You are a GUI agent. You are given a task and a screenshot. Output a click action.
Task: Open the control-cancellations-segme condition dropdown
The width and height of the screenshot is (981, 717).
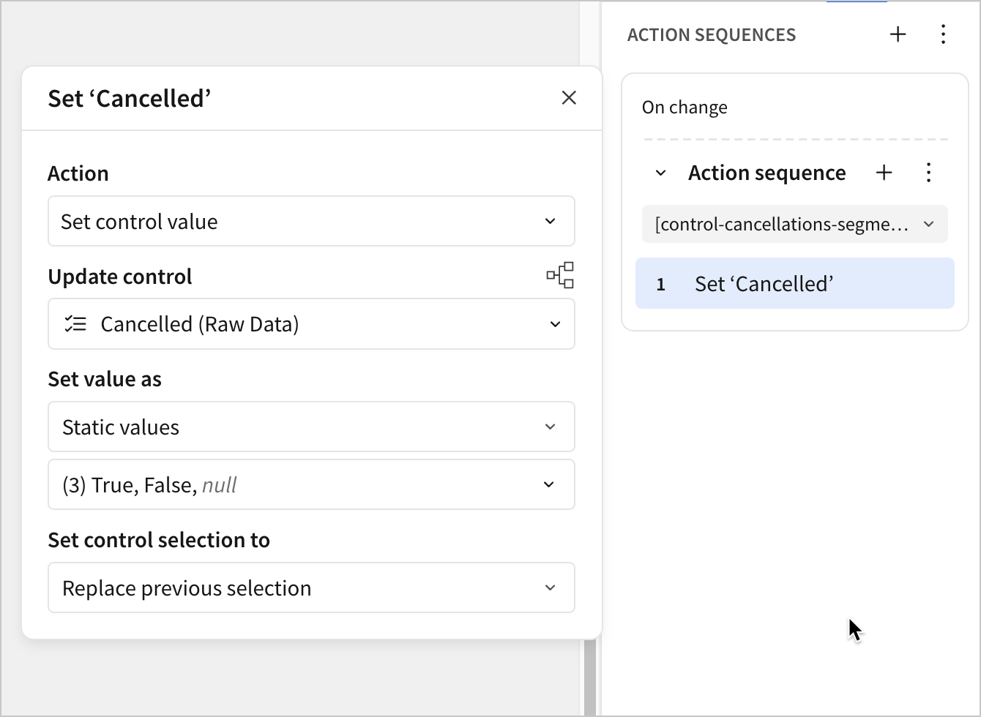(794, 225)
